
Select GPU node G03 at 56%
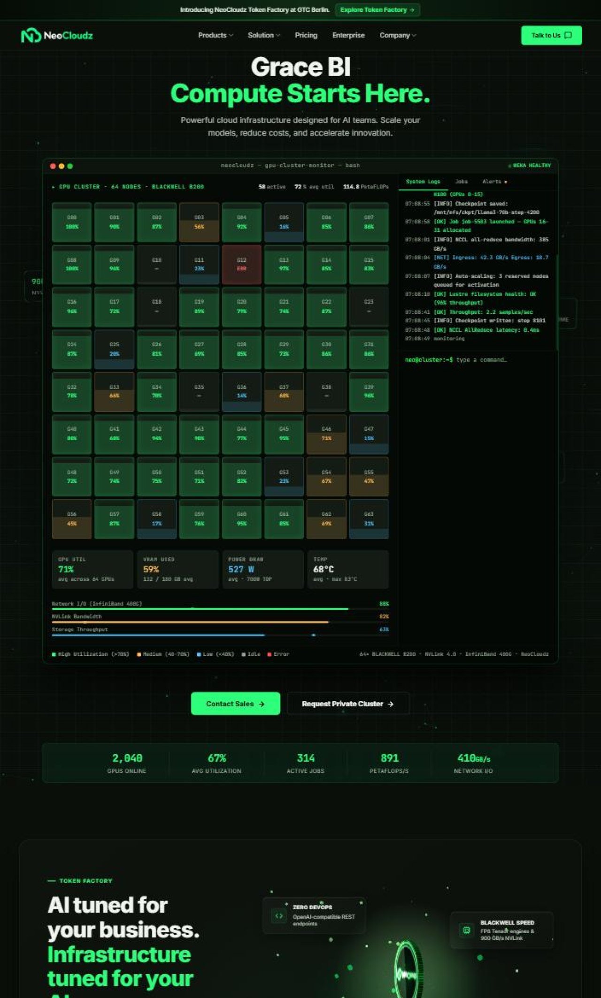(x=199, y=222)
